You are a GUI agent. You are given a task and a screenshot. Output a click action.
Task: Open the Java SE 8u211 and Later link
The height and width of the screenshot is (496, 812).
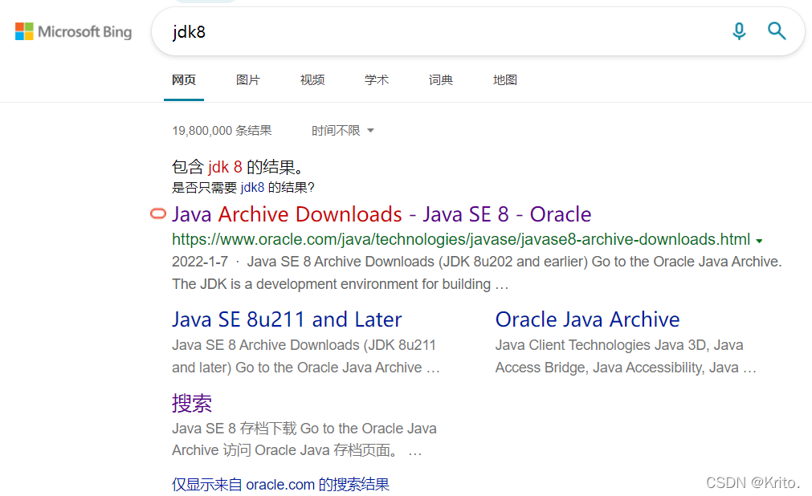pos(287,319)
